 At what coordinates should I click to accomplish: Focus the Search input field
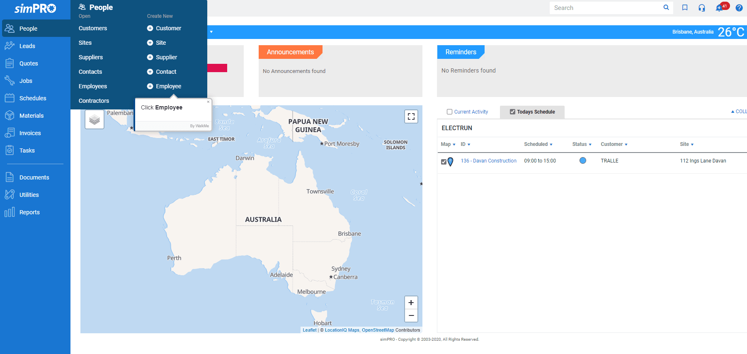[605, 8]
